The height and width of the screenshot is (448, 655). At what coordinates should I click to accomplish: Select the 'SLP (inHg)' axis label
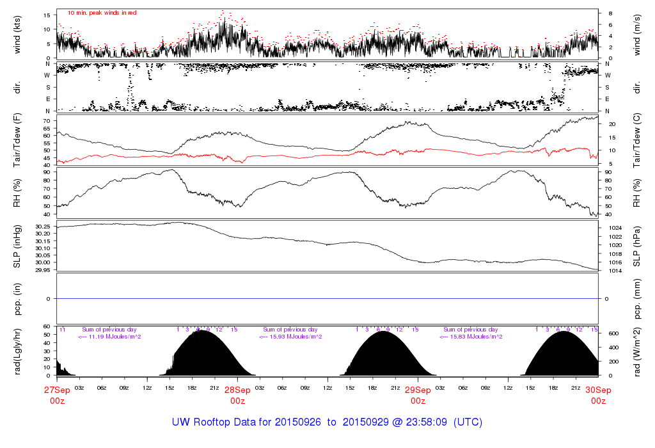click(17, 246)
